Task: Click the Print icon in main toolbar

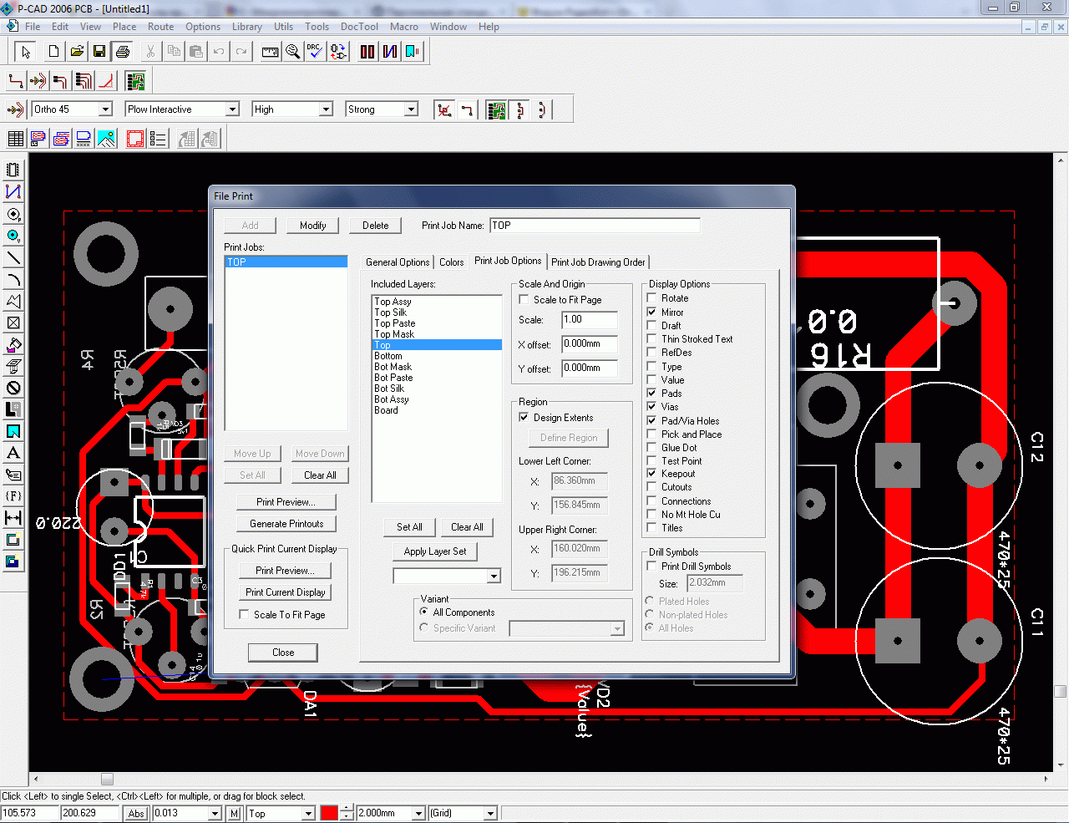Action: click(123, 52)
